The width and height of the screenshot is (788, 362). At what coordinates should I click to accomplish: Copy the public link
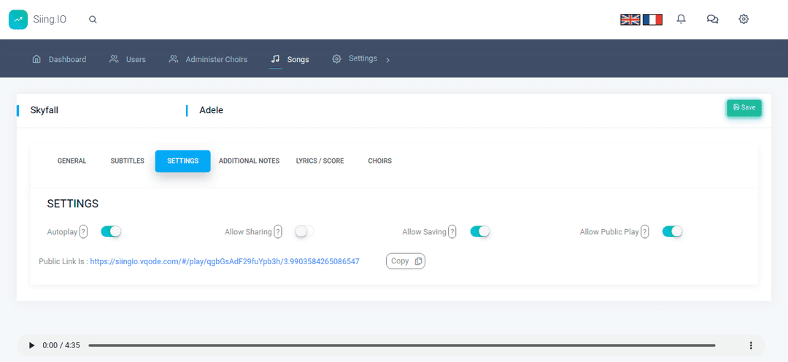(x=406, y=261)
